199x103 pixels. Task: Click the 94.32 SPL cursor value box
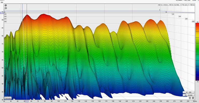coord(2,13)
